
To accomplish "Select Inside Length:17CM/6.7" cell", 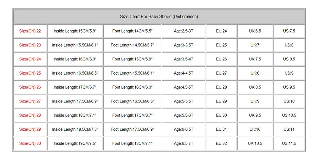I will point(75,87).
